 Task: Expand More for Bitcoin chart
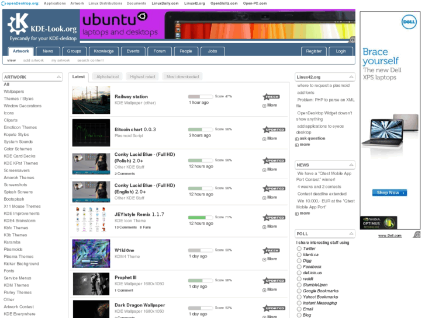click(269, 138)
